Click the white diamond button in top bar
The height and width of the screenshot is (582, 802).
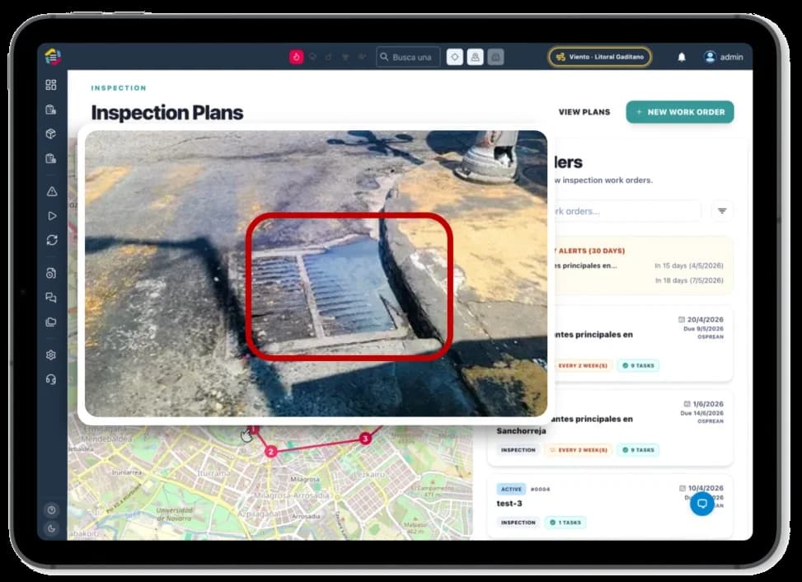click(455, 57)
